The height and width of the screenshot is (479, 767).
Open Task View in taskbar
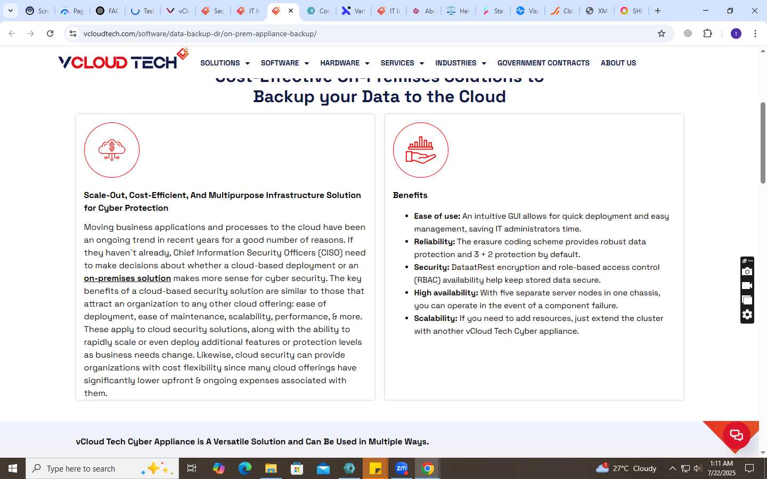[x=192, y=468]
